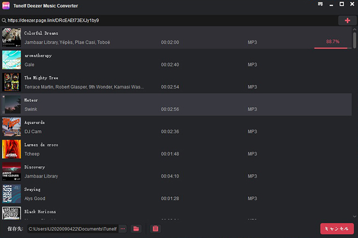Click the Larmes de croco title
The width and height of the screenshot is (358, 238).
41,145
